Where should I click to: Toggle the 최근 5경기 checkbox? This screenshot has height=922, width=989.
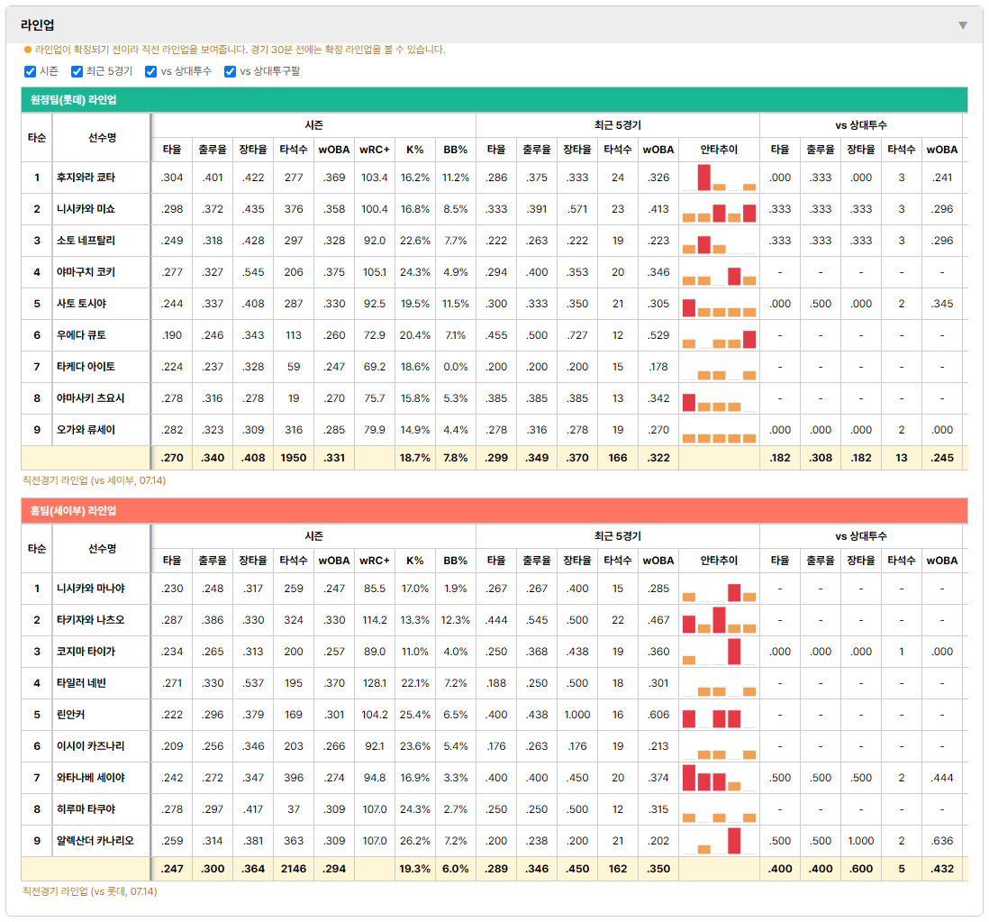point(77,71)
